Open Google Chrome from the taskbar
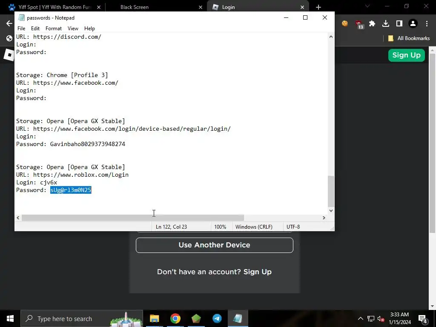Viewport: 436px width, 327px height. coord(175,318)
